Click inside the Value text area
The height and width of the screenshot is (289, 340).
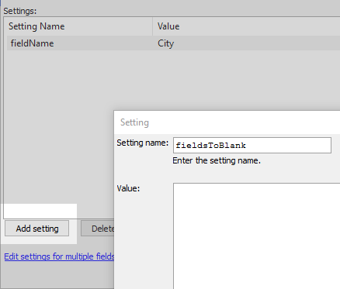pos(256,236)
